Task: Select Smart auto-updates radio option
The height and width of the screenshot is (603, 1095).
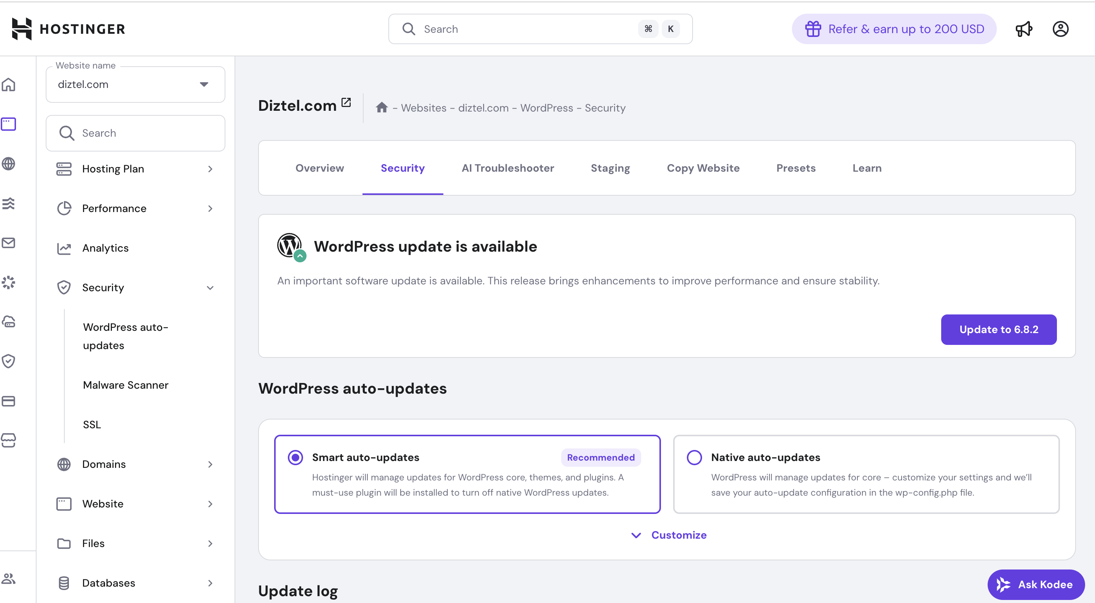Action: (x=295, y=457)
